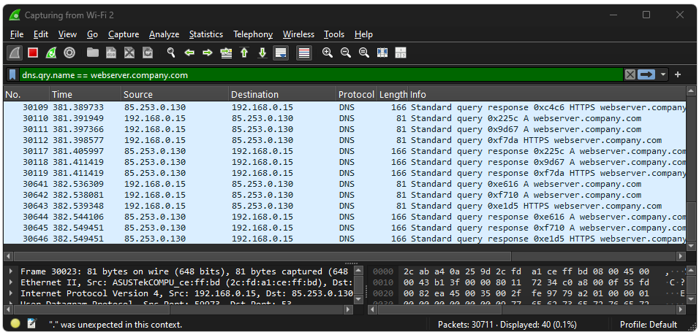This screenshot has width=699, height=332.
Task: Go to the first packet
Action: coord(244,53)
